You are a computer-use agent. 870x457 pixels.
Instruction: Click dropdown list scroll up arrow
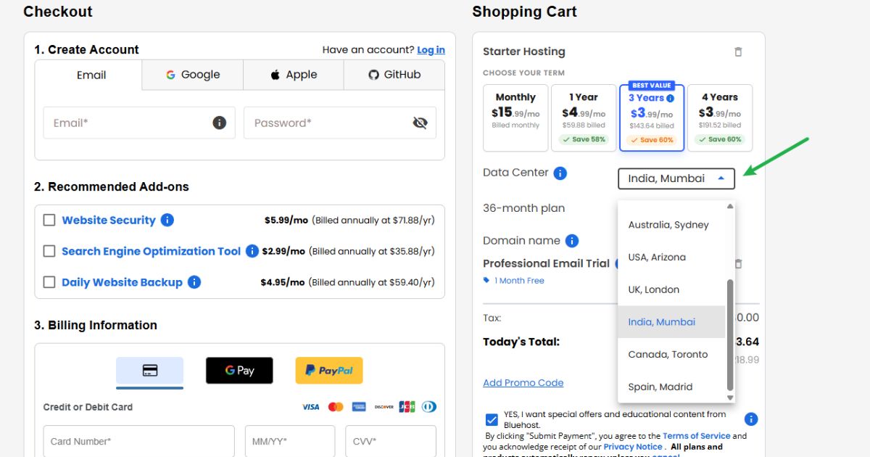730,206
